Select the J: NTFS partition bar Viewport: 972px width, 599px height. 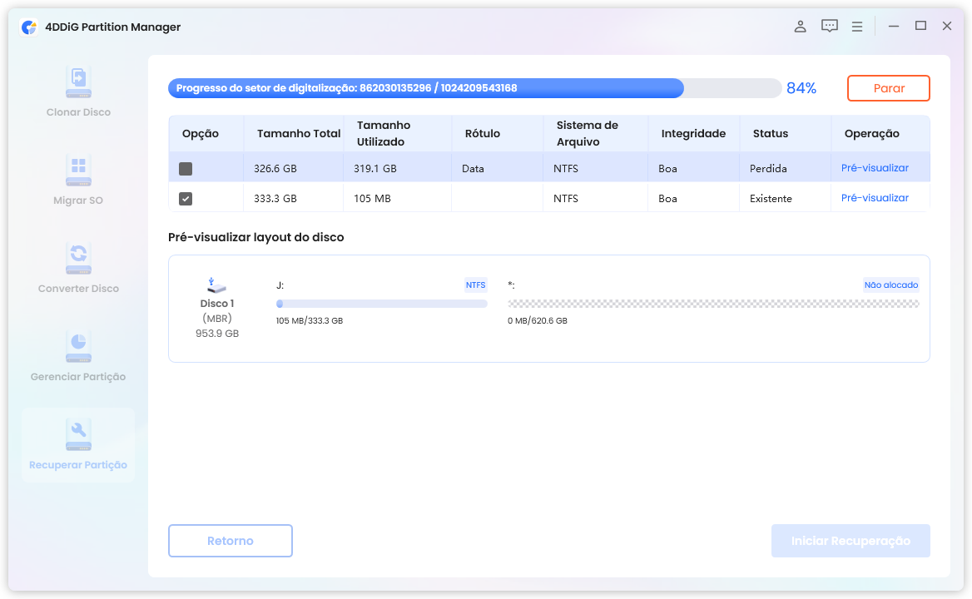[x=381, y=304]
